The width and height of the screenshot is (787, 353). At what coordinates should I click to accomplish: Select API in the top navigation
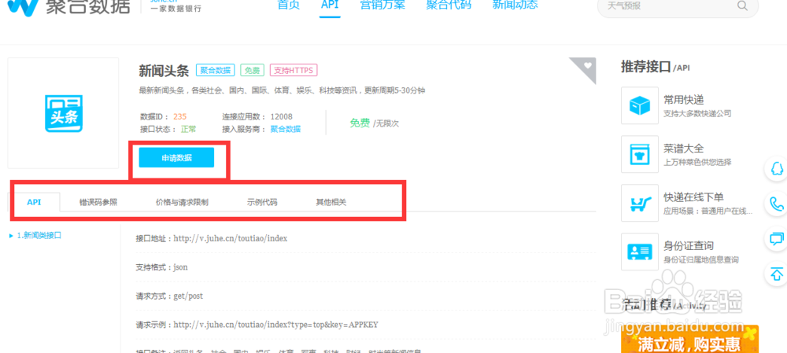330,5
